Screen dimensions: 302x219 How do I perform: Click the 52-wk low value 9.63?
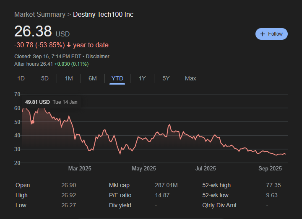point(272,195)
